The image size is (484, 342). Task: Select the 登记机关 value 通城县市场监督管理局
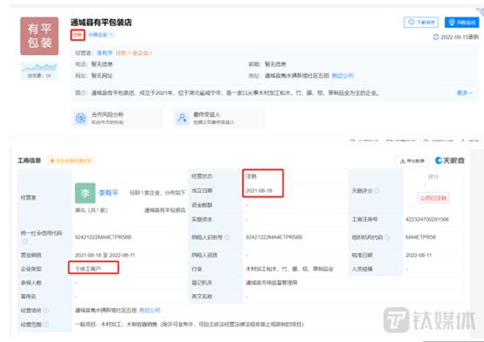272,283
